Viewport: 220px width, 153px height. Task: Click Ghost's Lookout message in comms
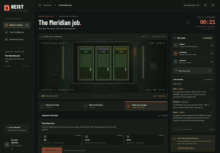[x=193, y=116]
